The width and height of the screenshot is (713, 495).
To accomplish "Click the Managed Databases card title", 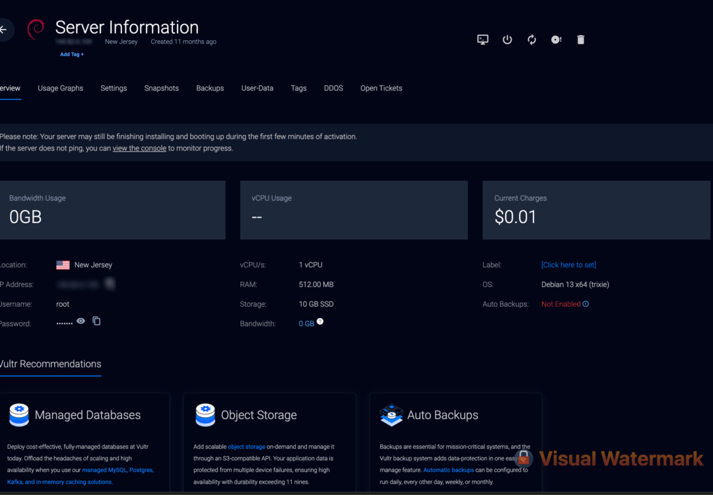I will point(88,415).
